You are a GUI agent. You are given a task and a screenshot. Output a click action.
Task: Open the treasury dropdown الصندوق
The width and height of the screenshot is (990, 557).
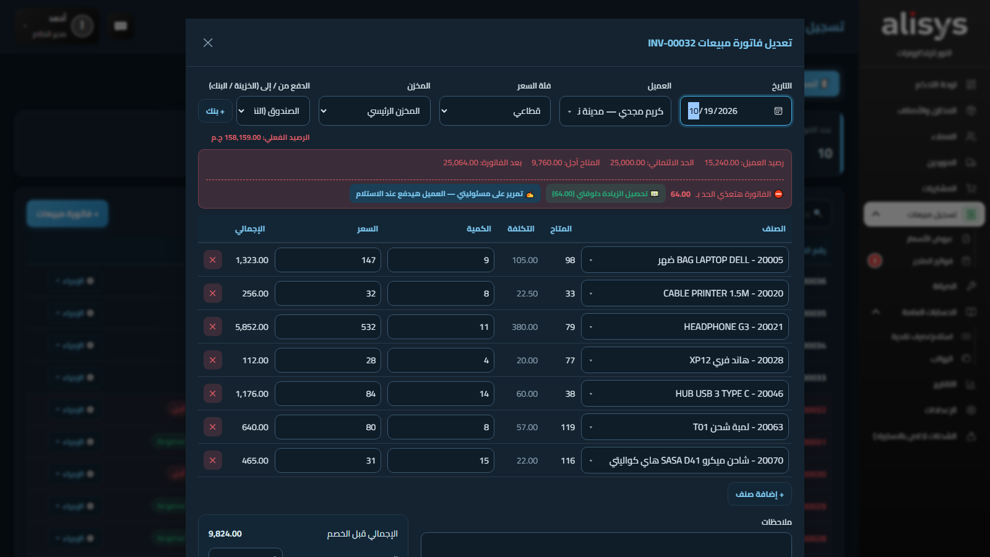[x=273, y=111]
